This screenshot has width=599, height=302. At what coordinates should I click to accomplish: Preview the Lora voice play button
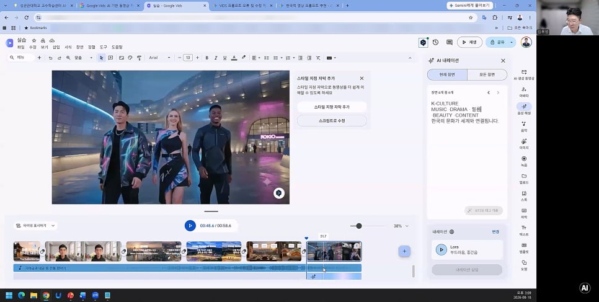click(441, 250)
